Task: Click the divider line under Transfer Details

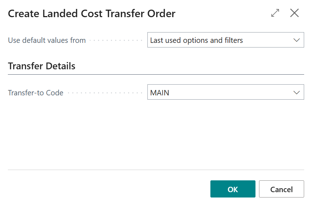Action: pyautogui.click(x=156, y=74)
